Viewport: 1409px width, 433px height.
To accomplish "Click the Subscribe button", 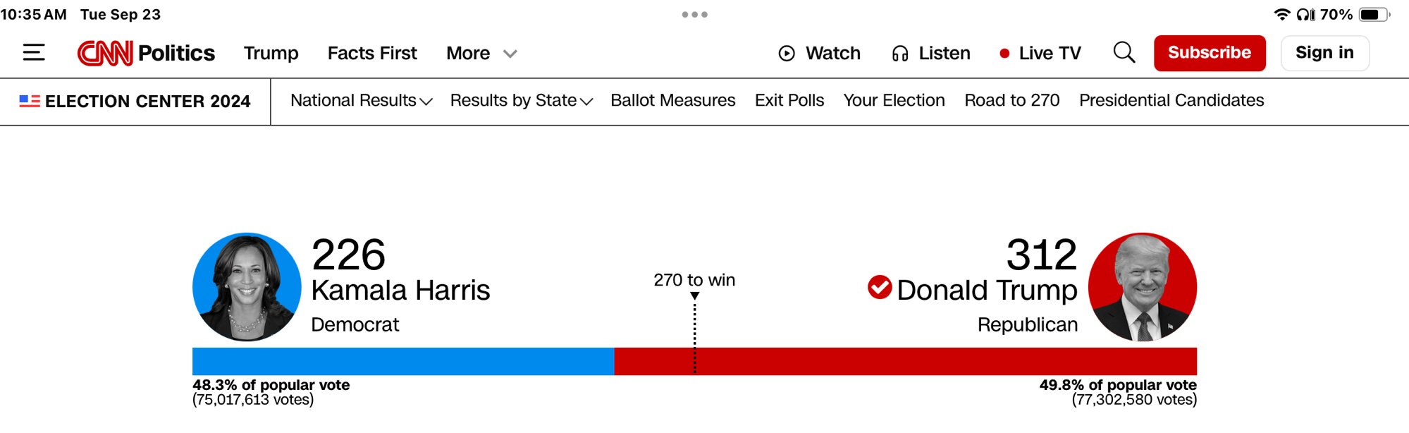I will (x=1209, y=53).
